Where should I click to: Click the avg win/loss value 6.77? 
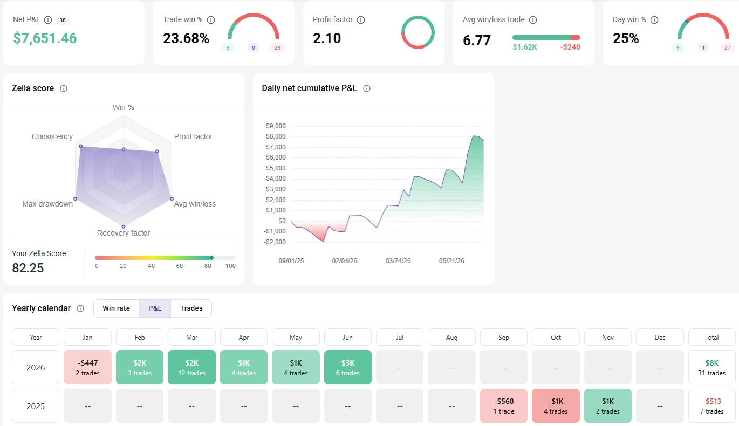pyautogui.click(x=477, y=40)
